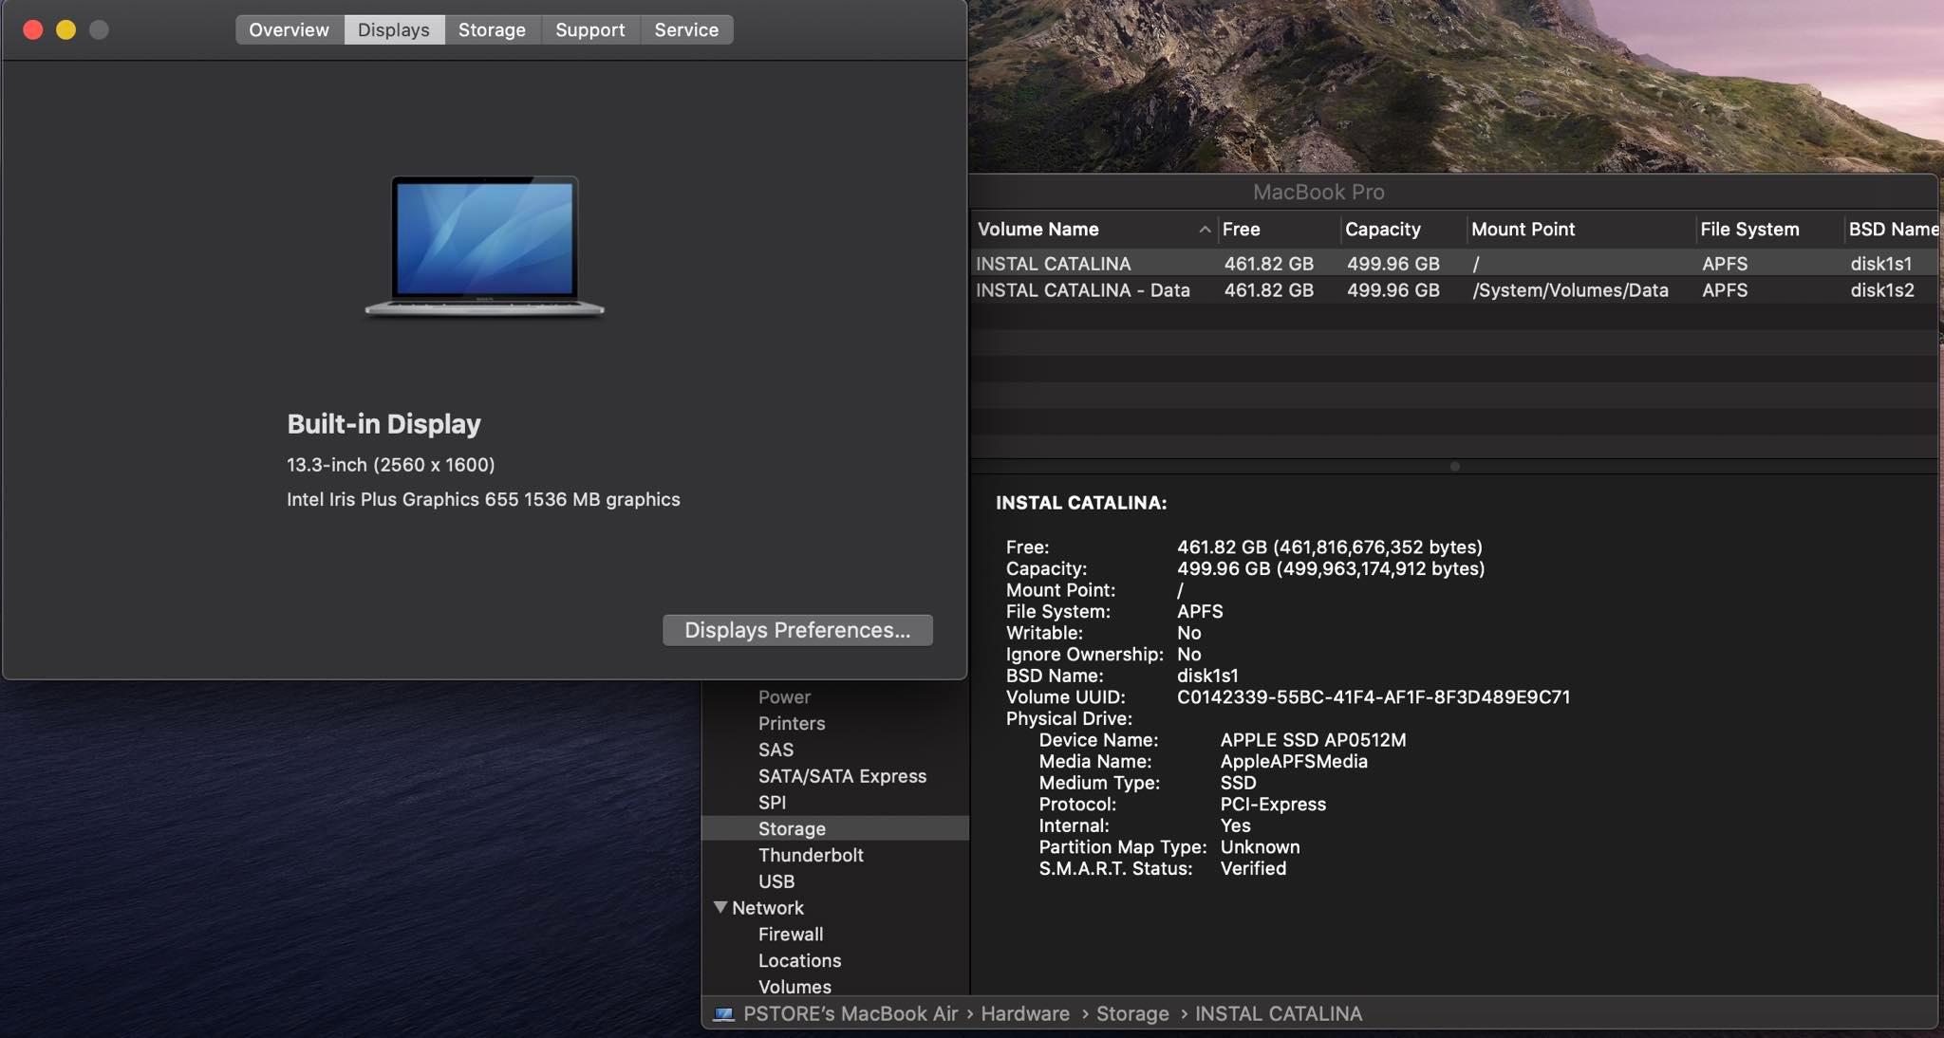1944x1038 pixels.
Task: Select the Service tab
Action: point(685,29)
